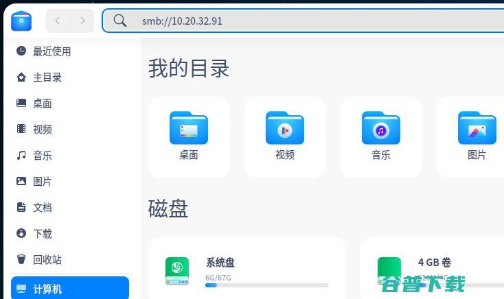Open the 音乐 folder icon under 我的目录

pyautogui.click(x=381, y=128)
